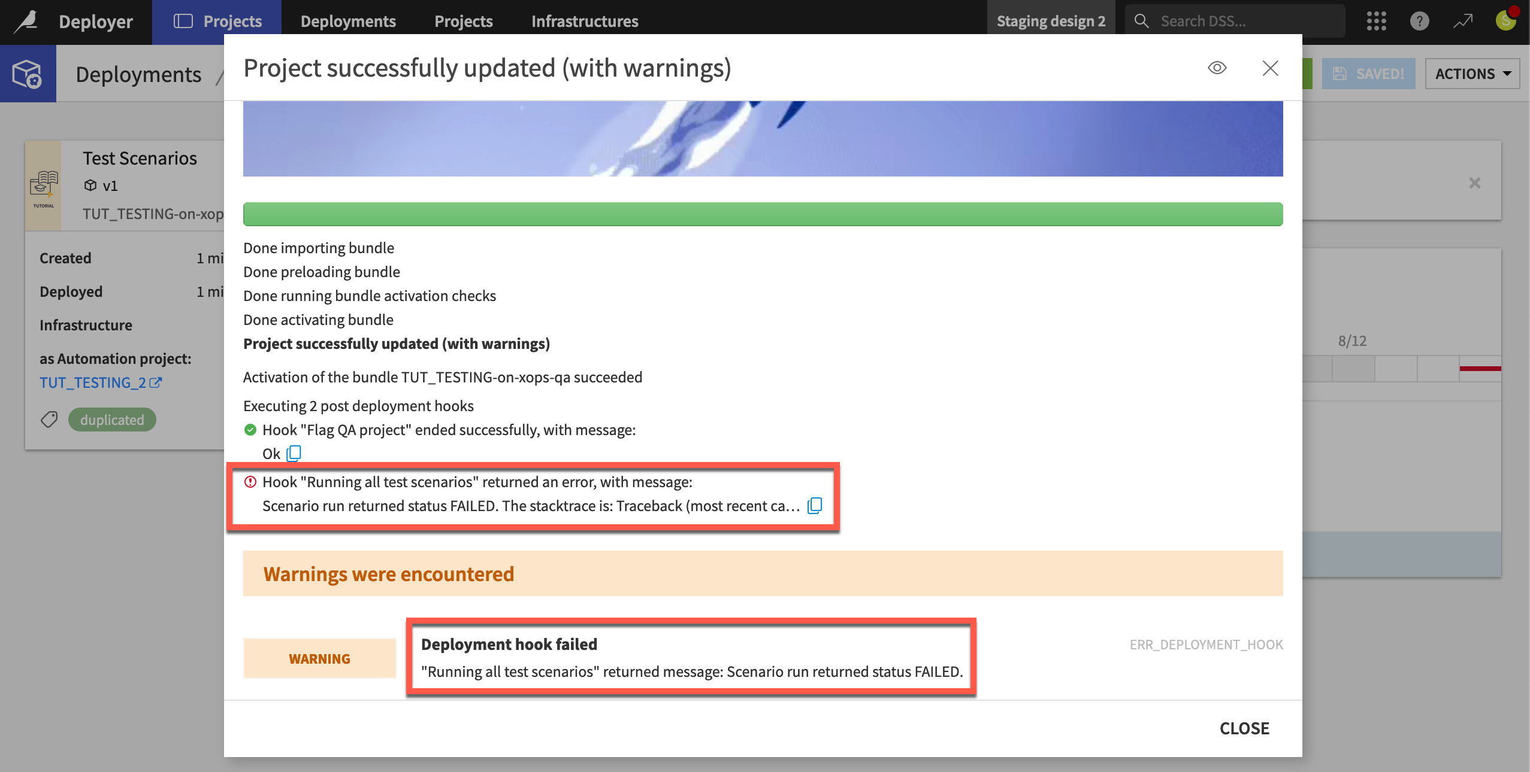
Task: Click the search icon in DSS toolbar
Action: (x=1141, y=19)
